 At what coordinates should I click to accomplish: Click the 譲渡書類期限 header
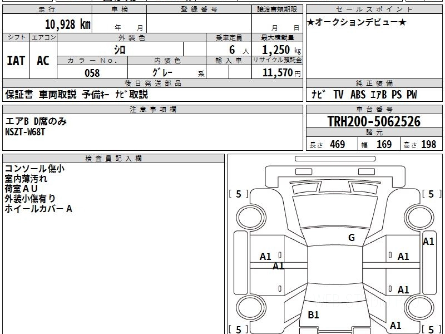pyautogui.click(x=277, y=10)
